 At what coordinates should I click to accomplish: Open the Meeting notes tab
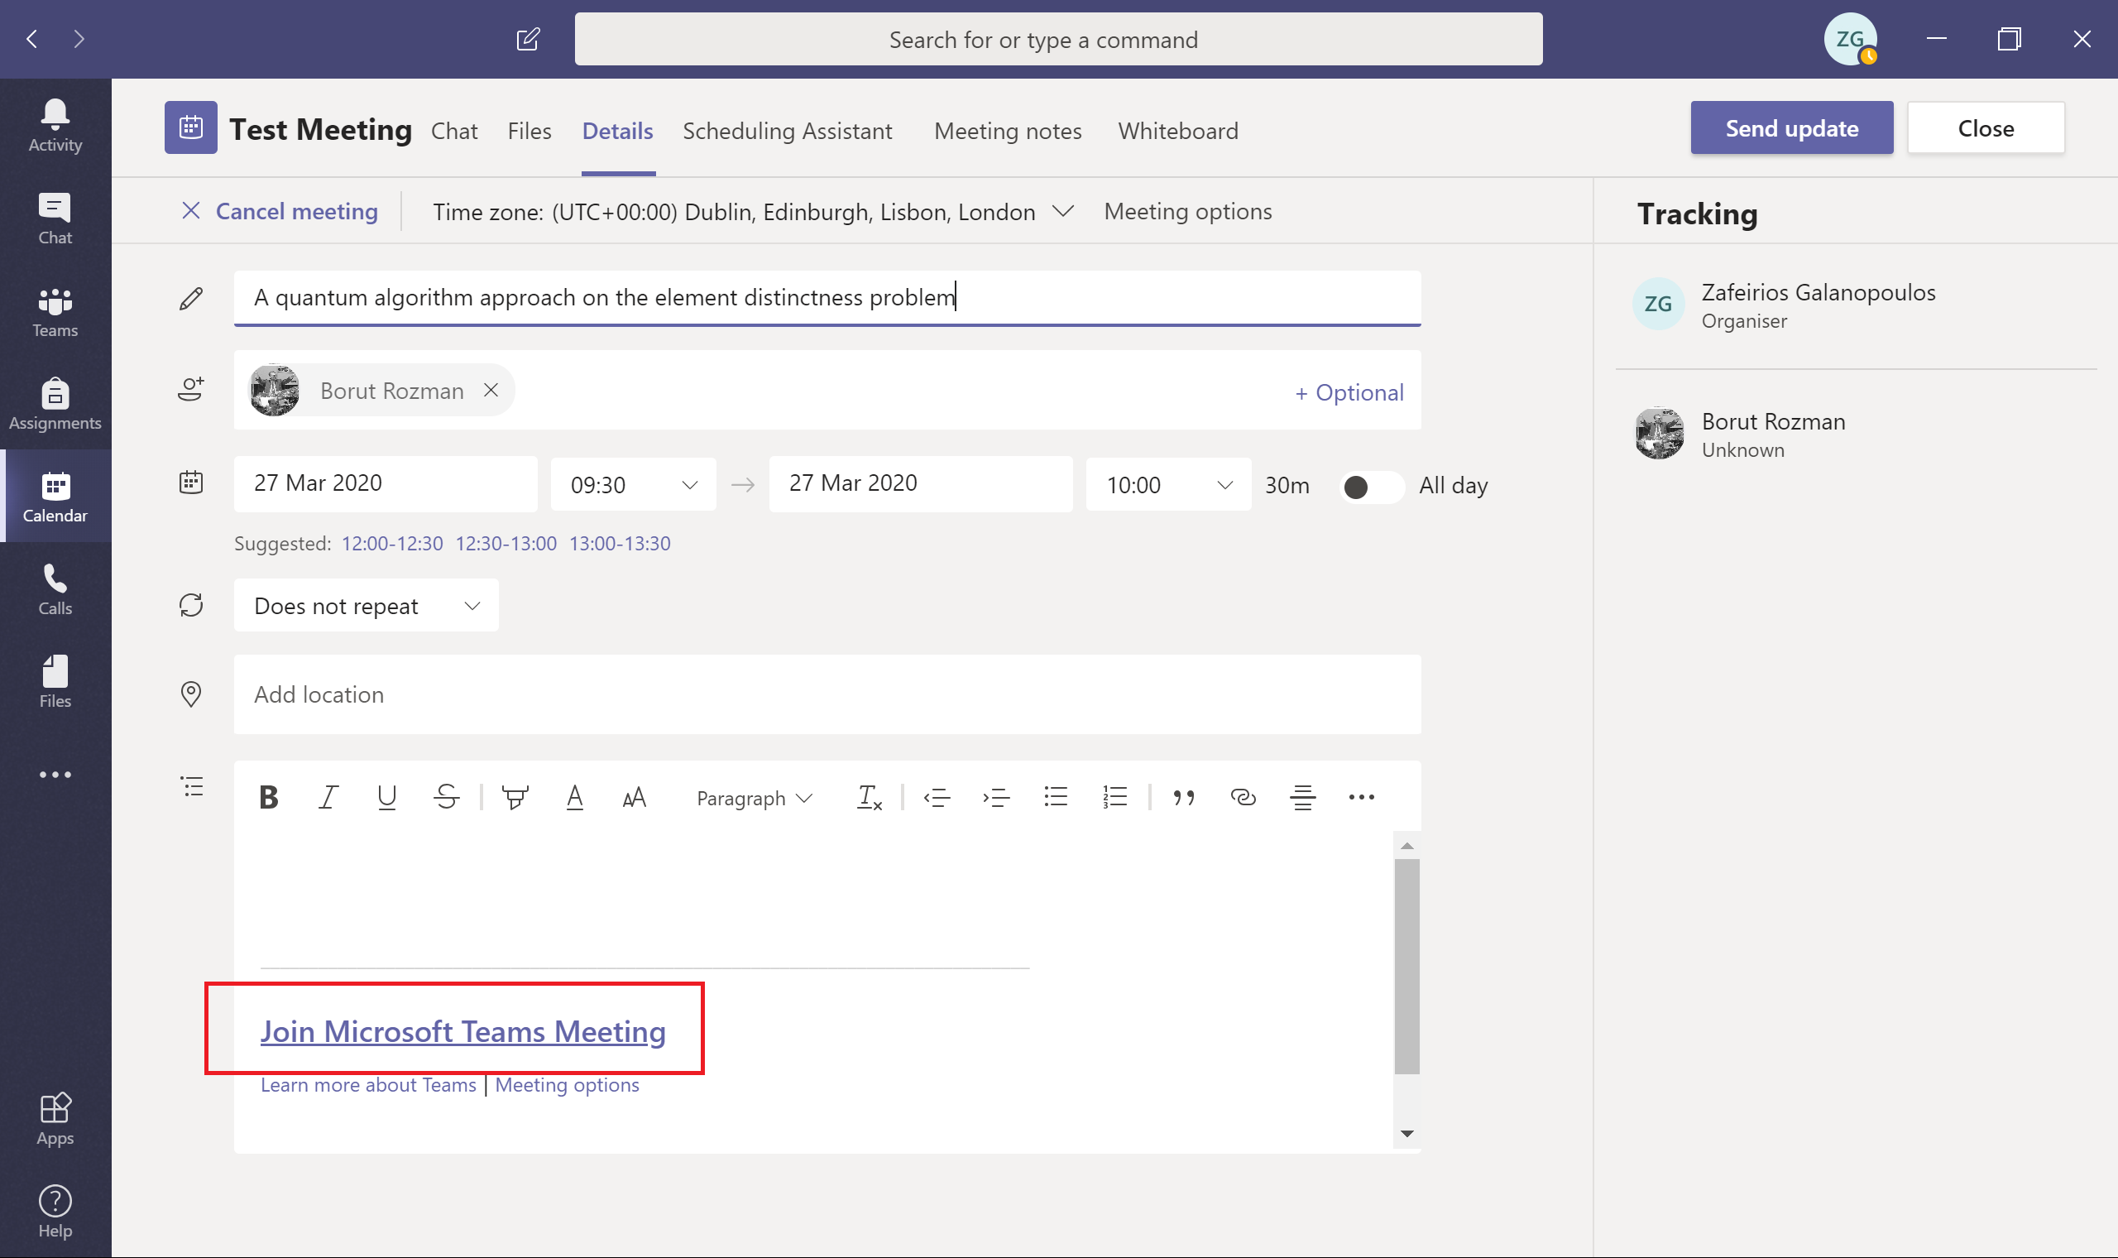tap(1009, 131)
